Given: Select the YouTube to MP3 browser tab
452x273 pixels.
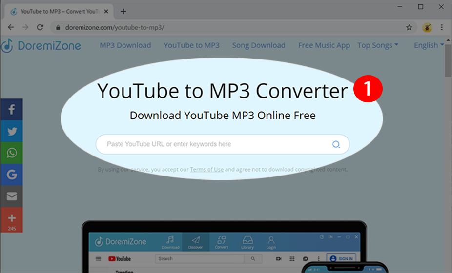Looking at the screenshot, I should pos(59,12).
